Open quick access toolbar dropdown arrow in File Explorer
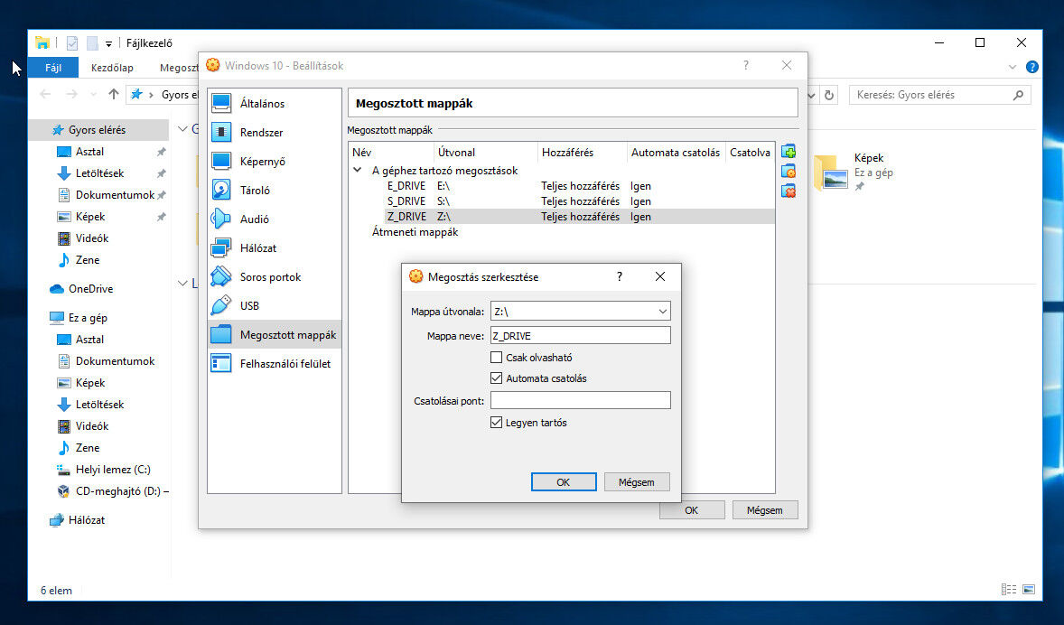Screen dimensions: 1064x625 [x=108, y=44]
